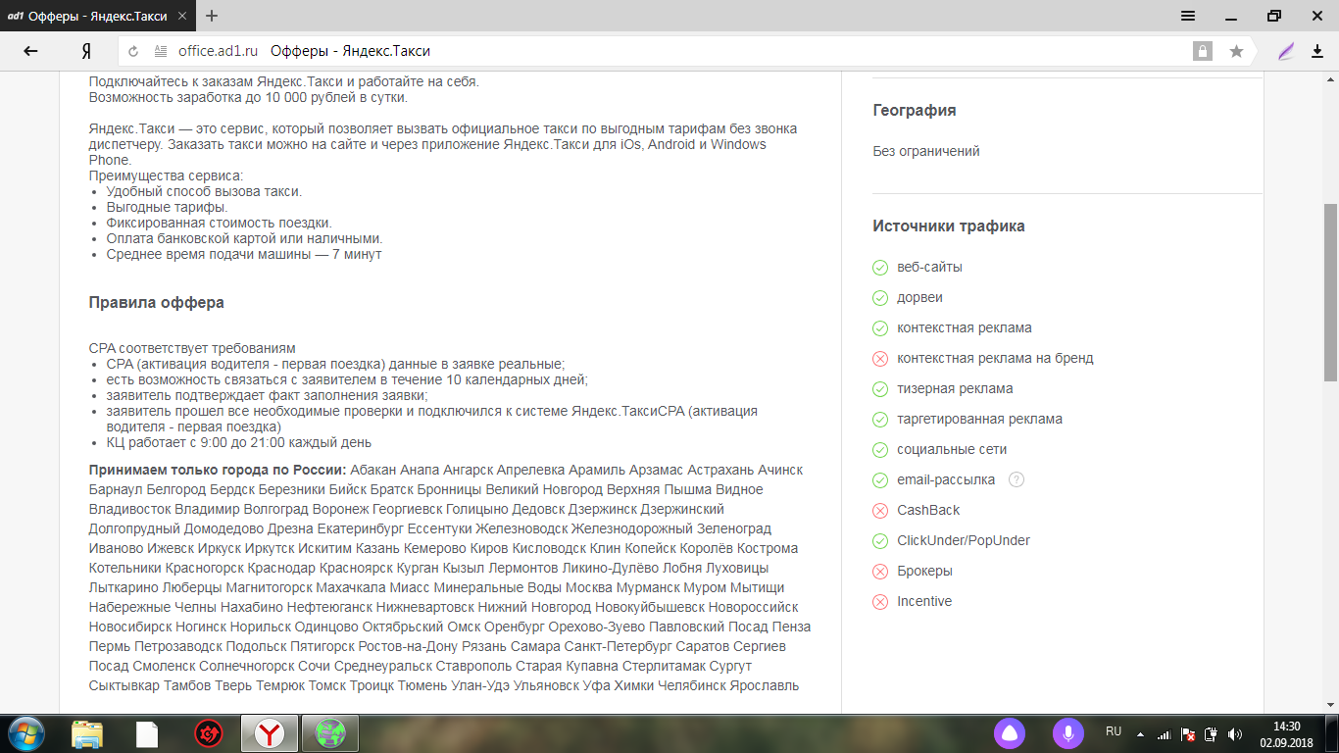Open the taskbar clock showing 14:30

1286,733
